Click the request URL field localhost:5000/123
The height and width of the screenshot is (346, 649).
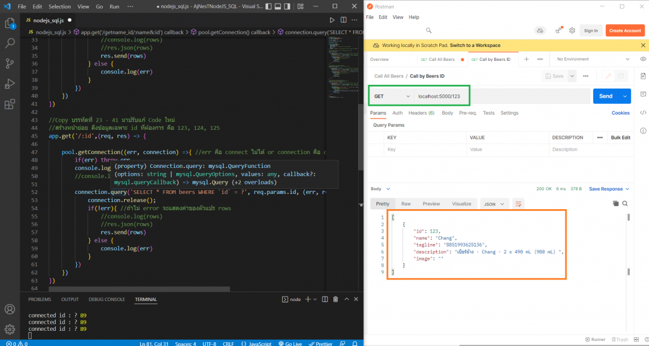[x=502, y=96]
